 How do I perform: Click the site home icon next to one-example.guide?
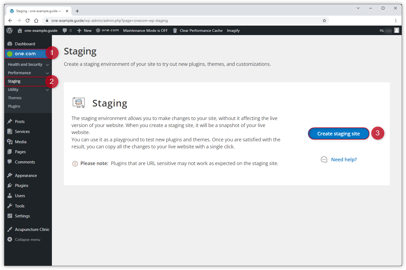tap(19, 30)
